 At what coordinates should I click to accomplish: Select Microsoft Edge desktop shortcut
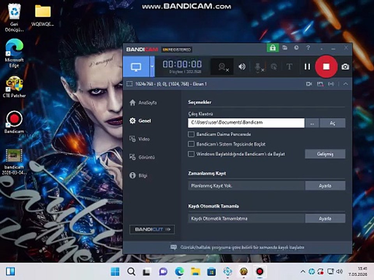(x=14, y=53)
